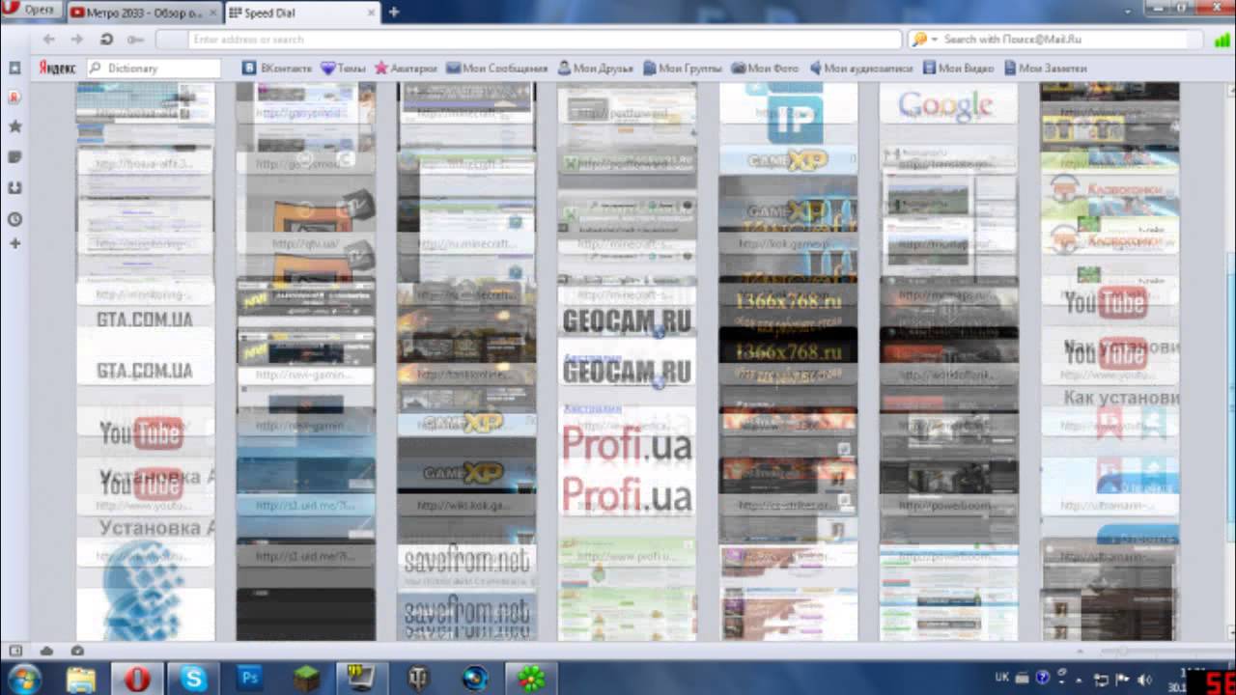Open the Мои Видео bookmark
This screenshot has height=695, width=1236.
coord(959,69)
